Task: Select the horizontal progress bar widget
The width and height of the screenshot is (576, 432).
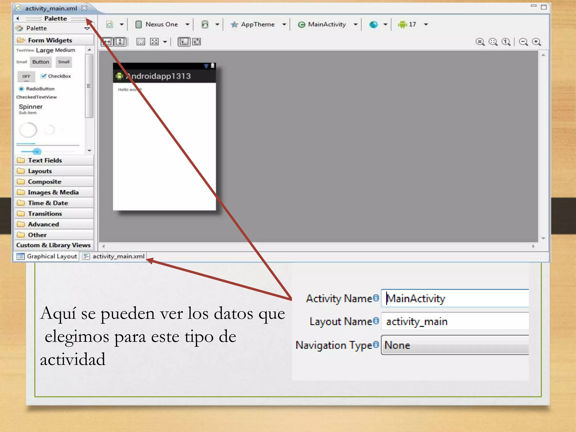Action: [48, 145]
